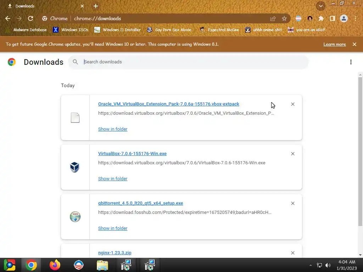Click the first installer icon in taskbar

coord(126,265)
